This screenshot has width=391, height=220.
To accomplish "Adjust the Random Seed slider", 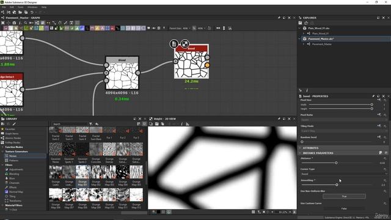I will pyautogui.click(x=337, y=142).
